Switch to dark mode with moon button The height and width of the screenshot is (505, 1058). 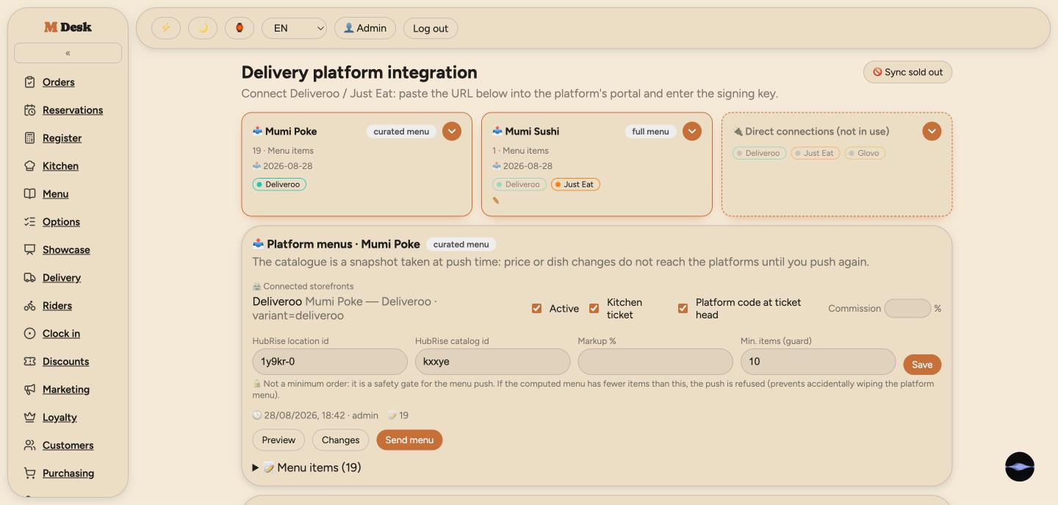203,28
